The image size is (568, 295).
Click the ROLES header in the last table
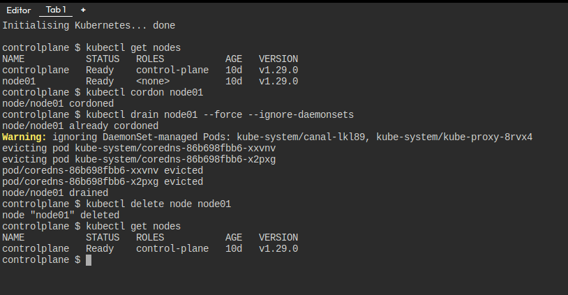click(x=150, y=237)
